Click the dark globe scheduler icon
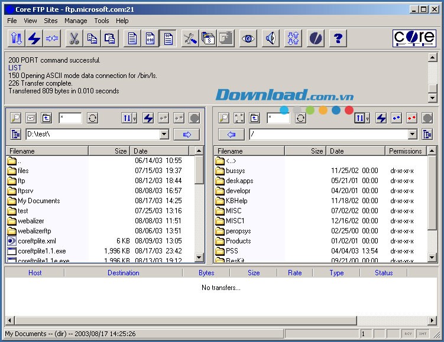444x342 pixels. click(316, 38)
